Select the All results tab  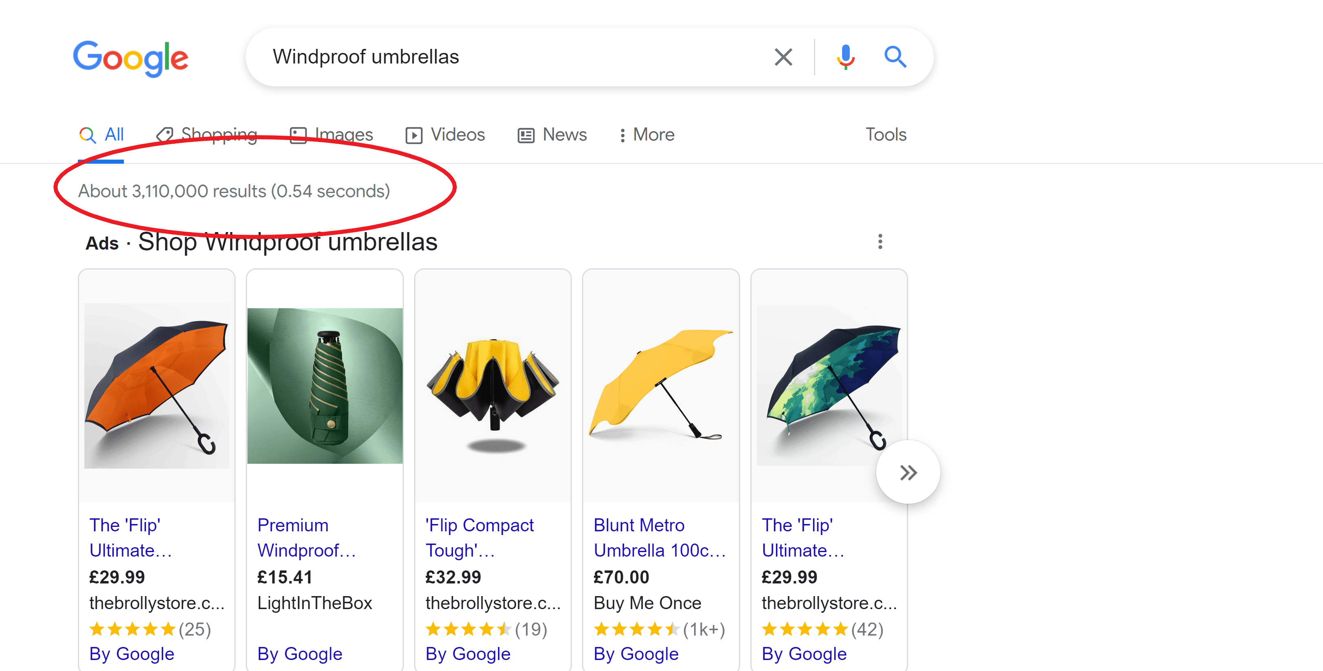point(101,135)
